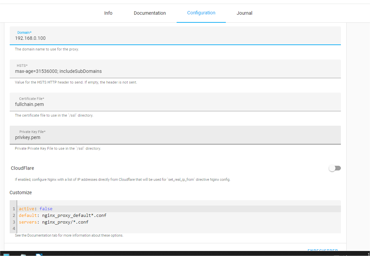
Task: Open the Documentation tab
Action: [x=150, y=13]
